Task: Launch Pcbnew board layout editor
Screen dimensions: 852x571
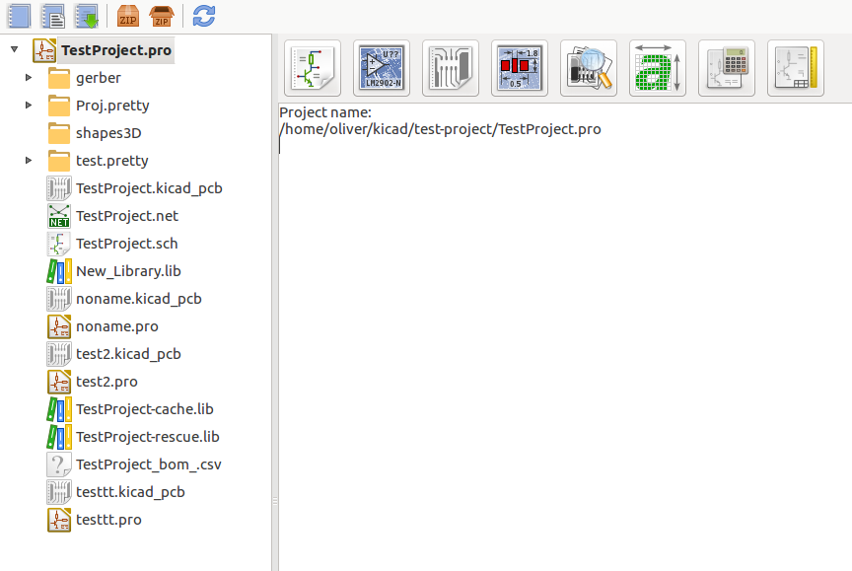Action: tap(451, 68)
